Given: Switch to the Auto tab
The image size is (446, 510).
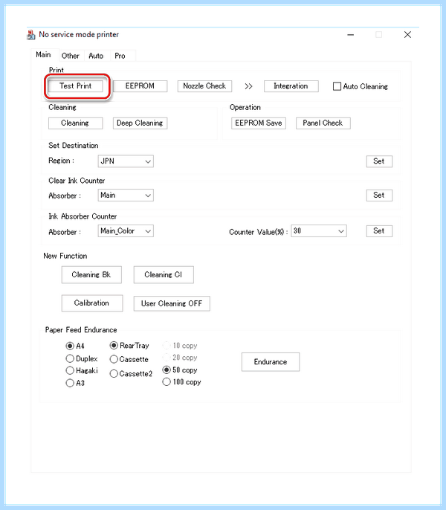Looking at the screenshot, I should tap(97, 56).
